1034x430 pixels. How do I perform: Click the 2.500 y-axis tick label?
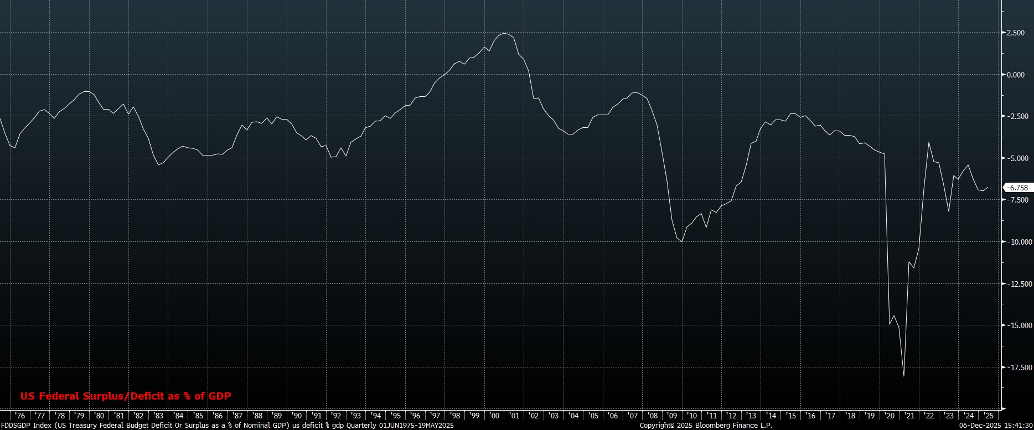point(1019,33)
